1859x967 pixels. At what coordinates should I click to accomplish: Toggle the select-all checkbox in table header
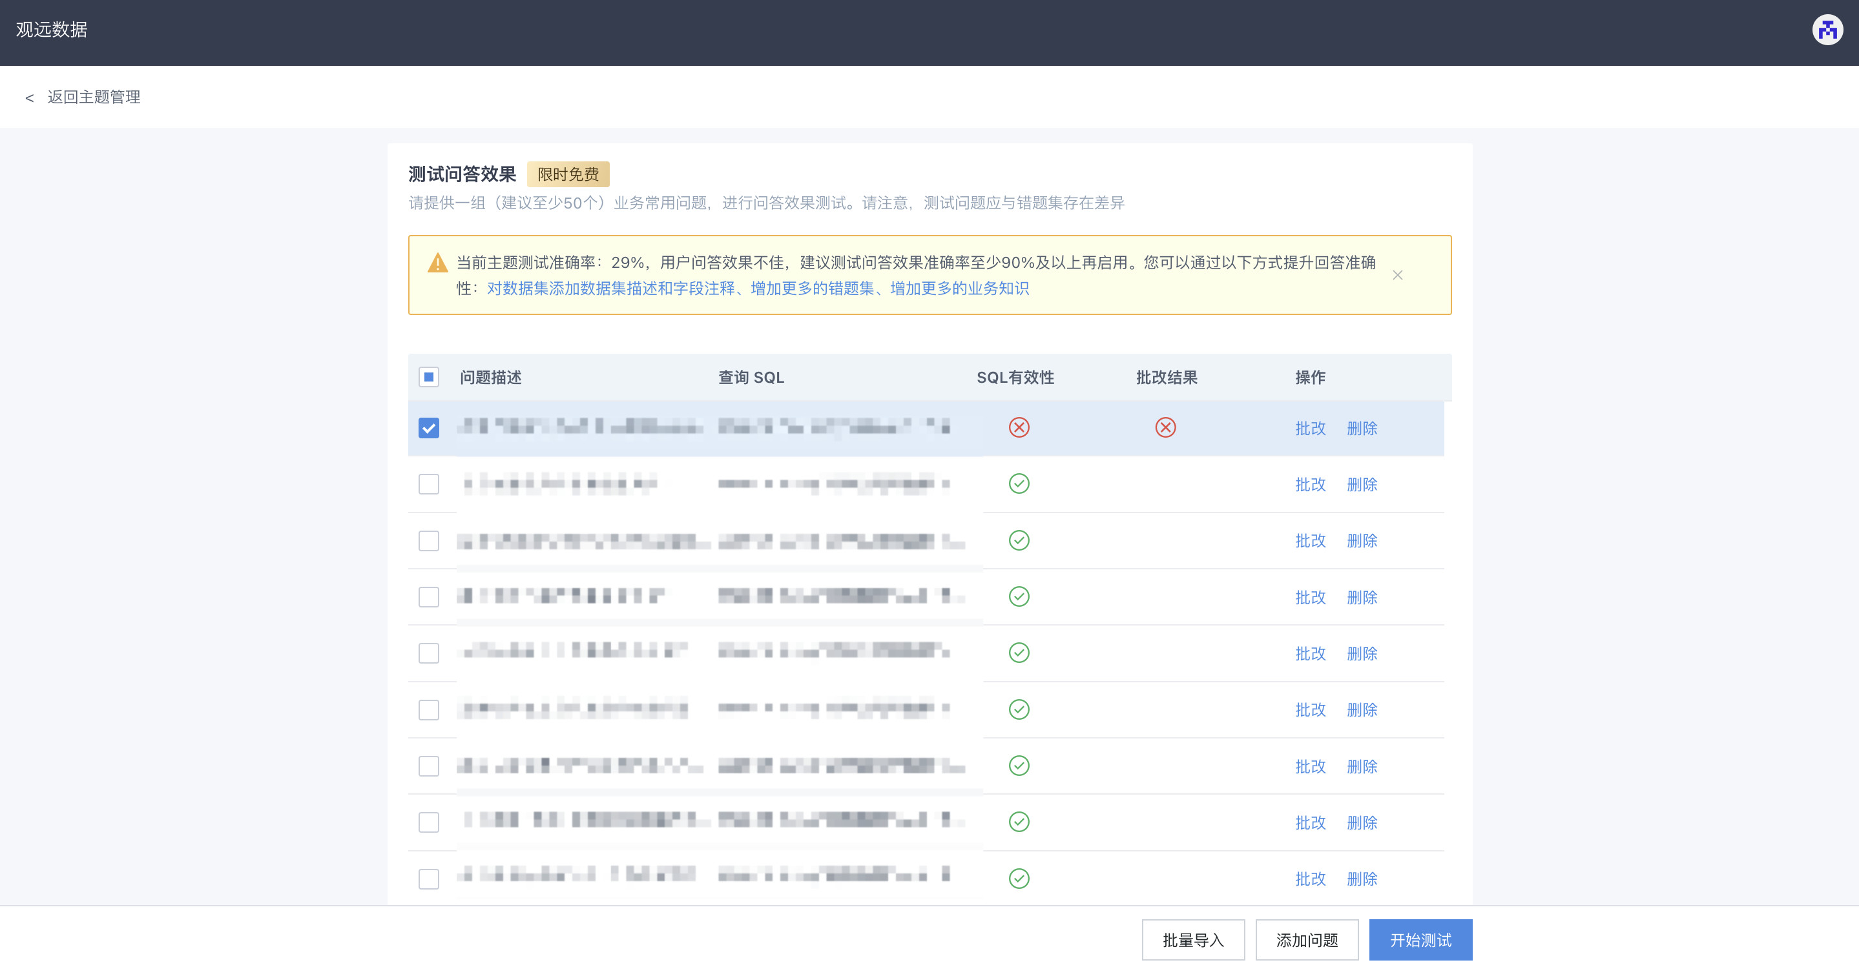tap(429, 377)
